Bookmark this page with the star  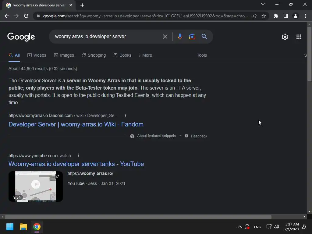[264, 16]
